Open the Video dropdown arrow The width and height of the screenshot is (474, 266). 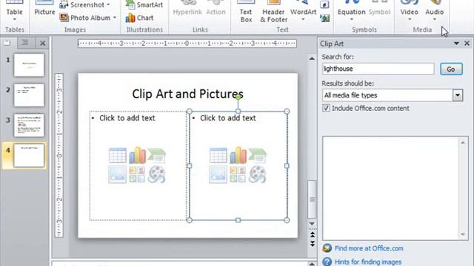tap(410, 20)
